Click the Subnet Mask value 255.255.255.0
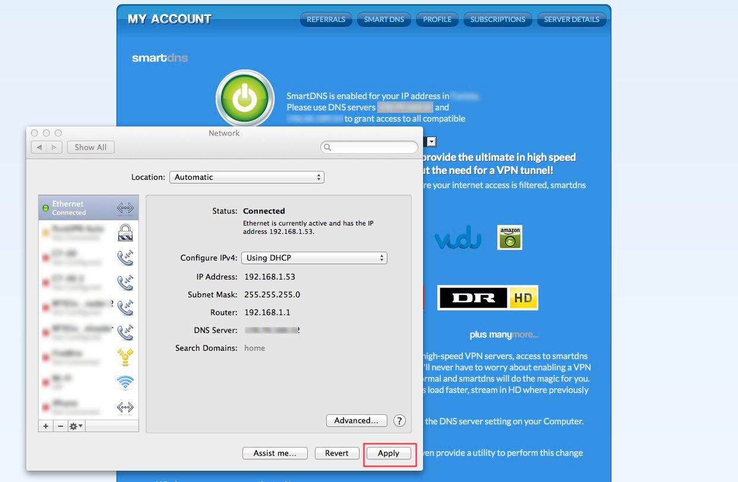The image size is (738, 482). [x=272, y=294]
